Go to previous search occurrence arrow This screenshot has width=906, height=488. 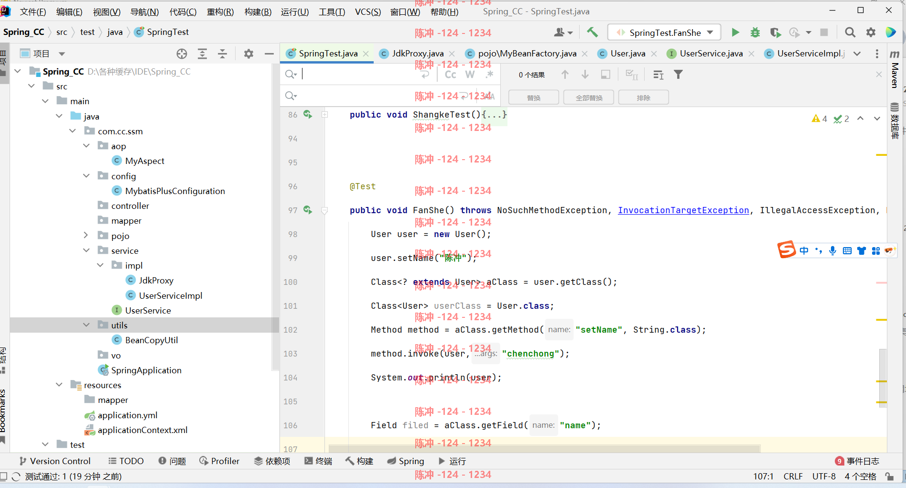tap(565, 75)
